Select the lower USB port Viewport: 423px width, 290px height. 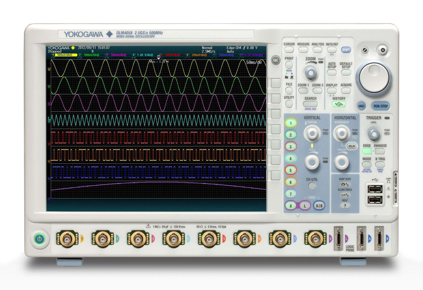[375, 200]
